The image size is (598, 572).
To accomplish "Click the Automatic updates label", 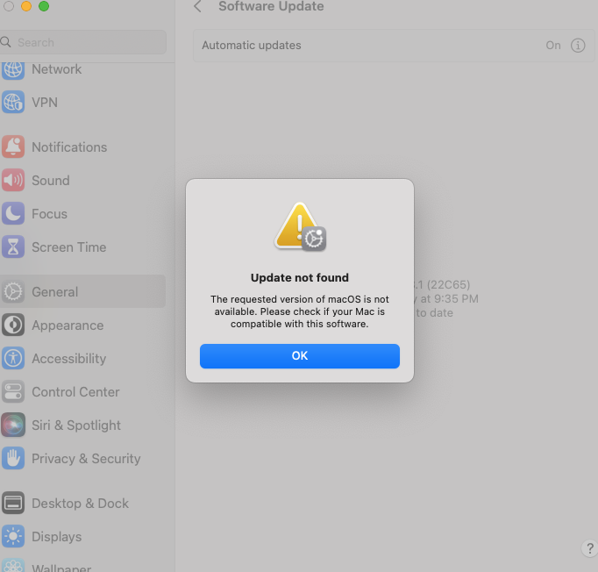I will pyautogui.click(x=252, y=46).
